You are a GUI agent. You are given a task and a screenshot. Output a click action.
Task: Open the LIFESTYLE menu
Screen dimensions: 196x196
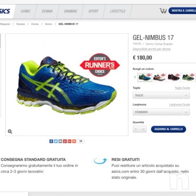(118, 11)
